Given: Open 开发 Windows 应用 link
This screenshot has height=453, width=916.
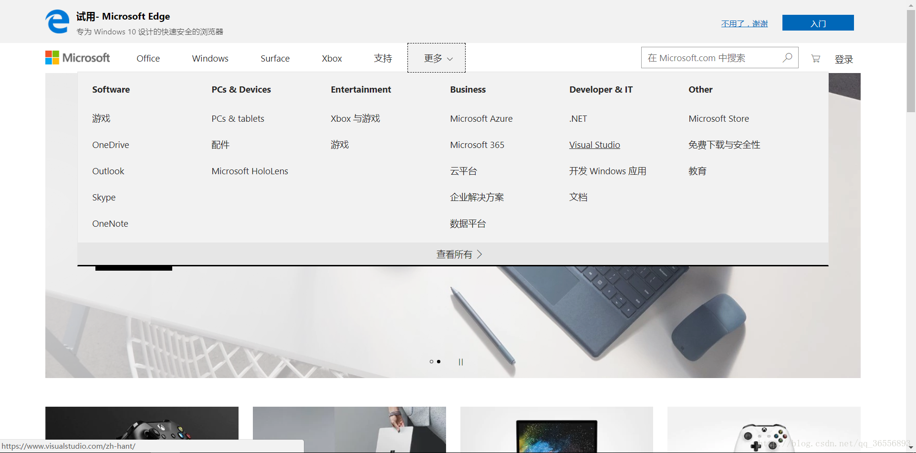Looking at the screenshot, I should coord(608,171).
